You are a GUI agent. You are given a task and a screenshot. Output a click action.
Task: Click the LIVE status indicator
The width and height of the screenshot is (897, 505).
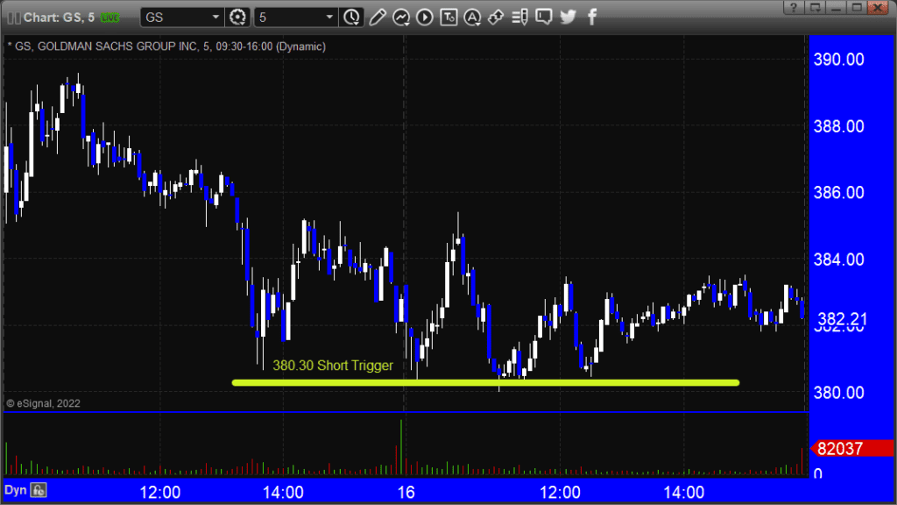(x=109, y=18)
